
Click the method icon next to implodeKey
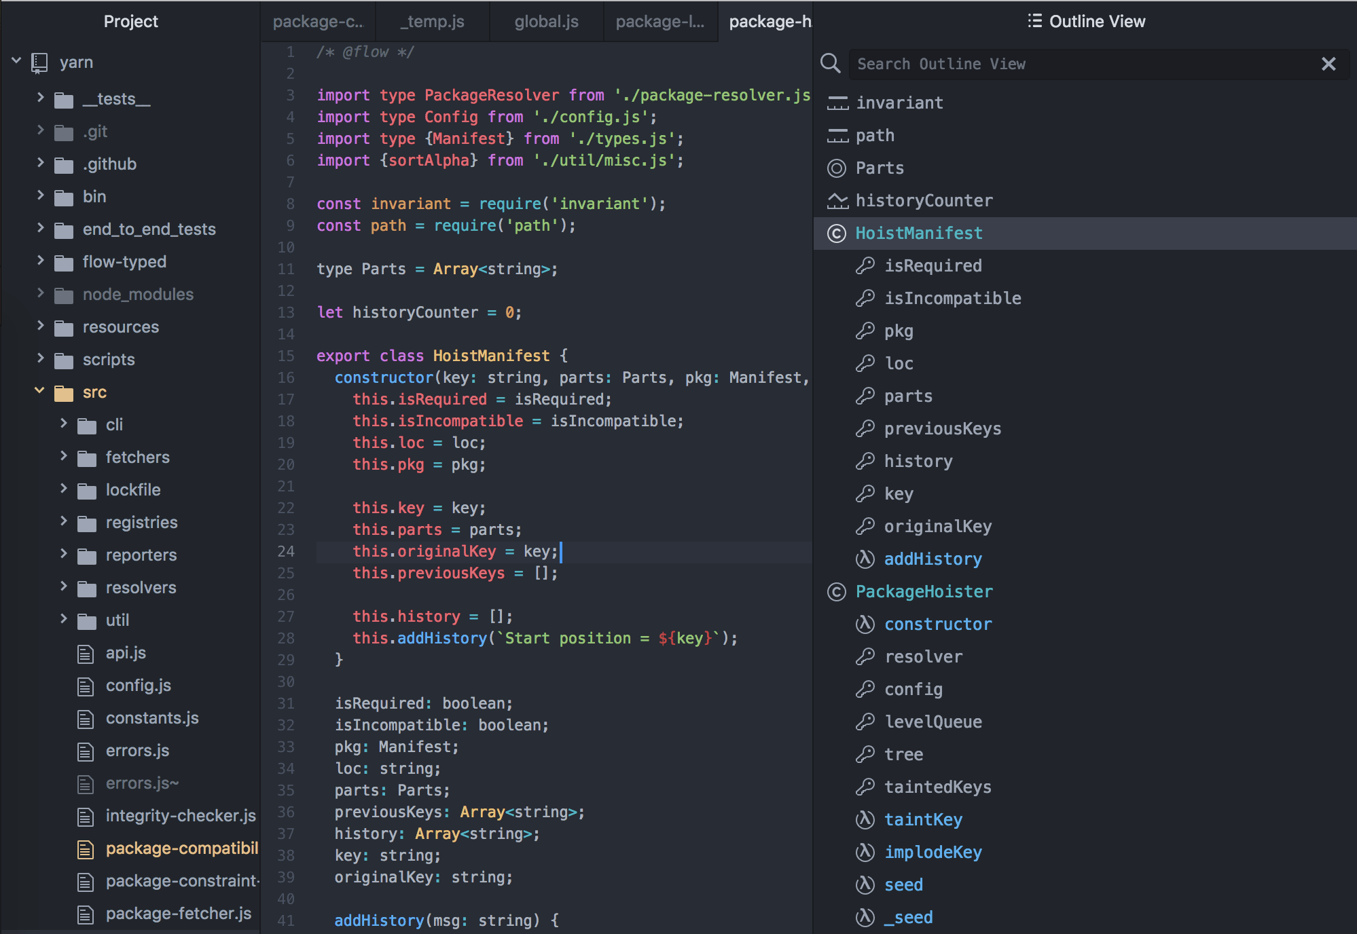[x=865, y=852]
